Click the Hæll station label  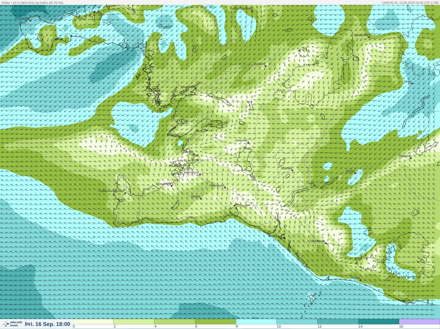(x=311, y=183)
